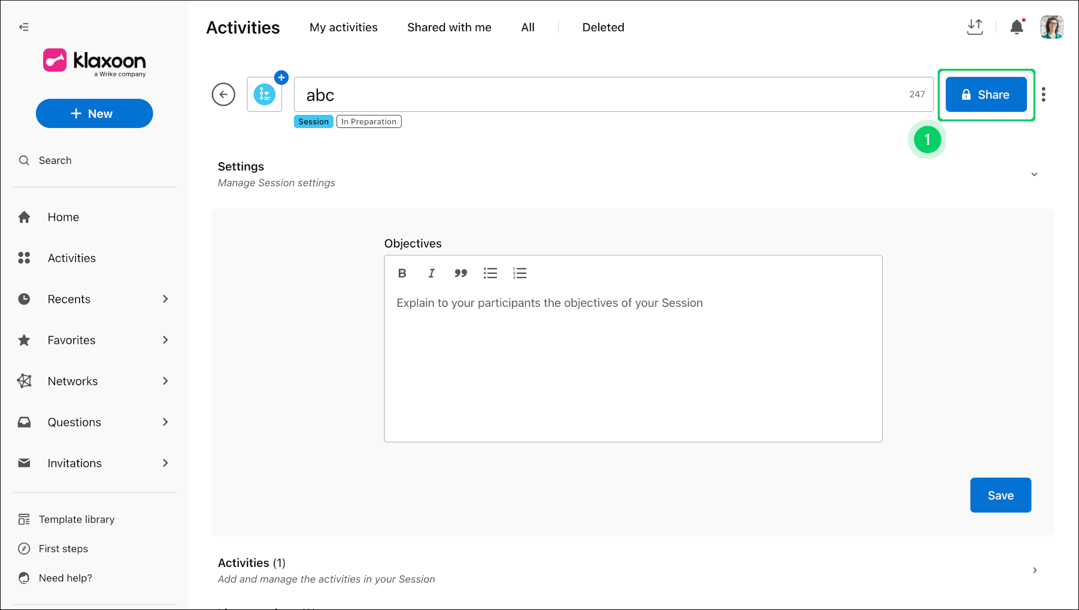Click the session title field "abc"
This screenshot has height=610, width=1079.
614,94
